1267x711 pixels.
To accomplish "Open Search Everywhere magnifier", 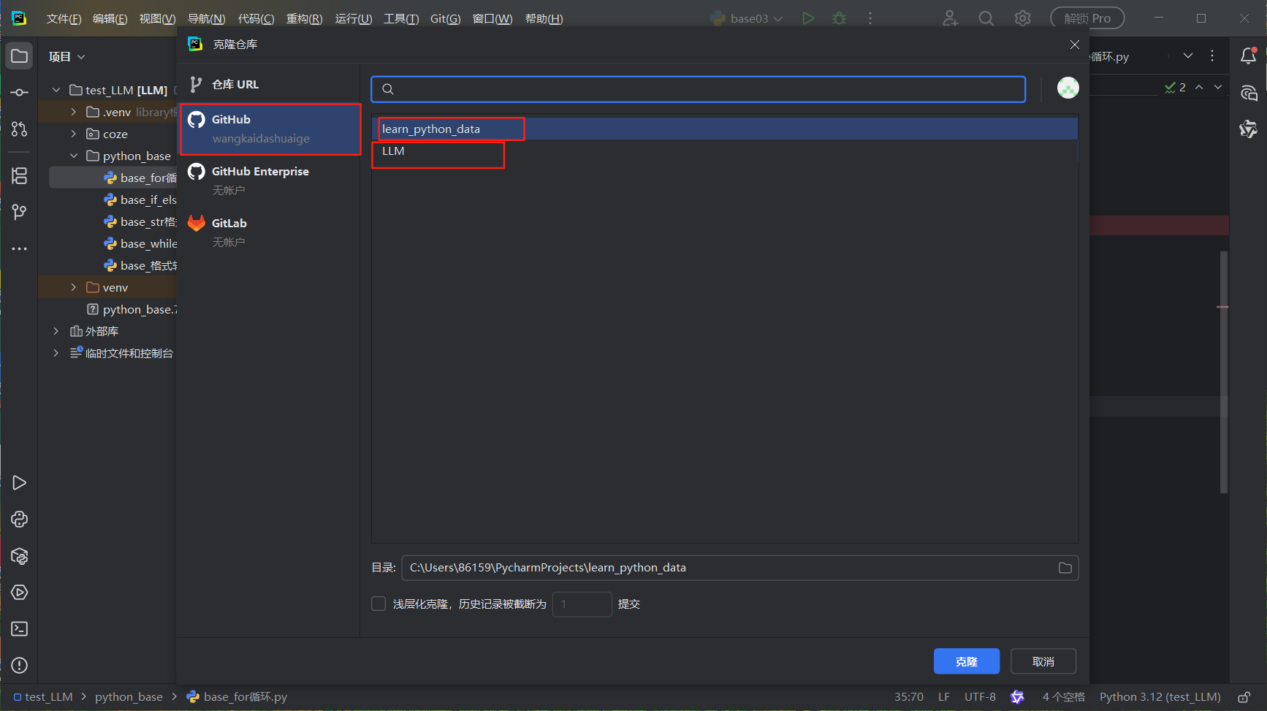I will pyautogui.click(x=986, y=18).
